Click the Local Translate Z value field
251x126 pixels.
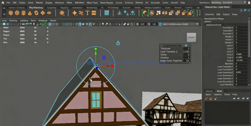[x=186, y=52]
